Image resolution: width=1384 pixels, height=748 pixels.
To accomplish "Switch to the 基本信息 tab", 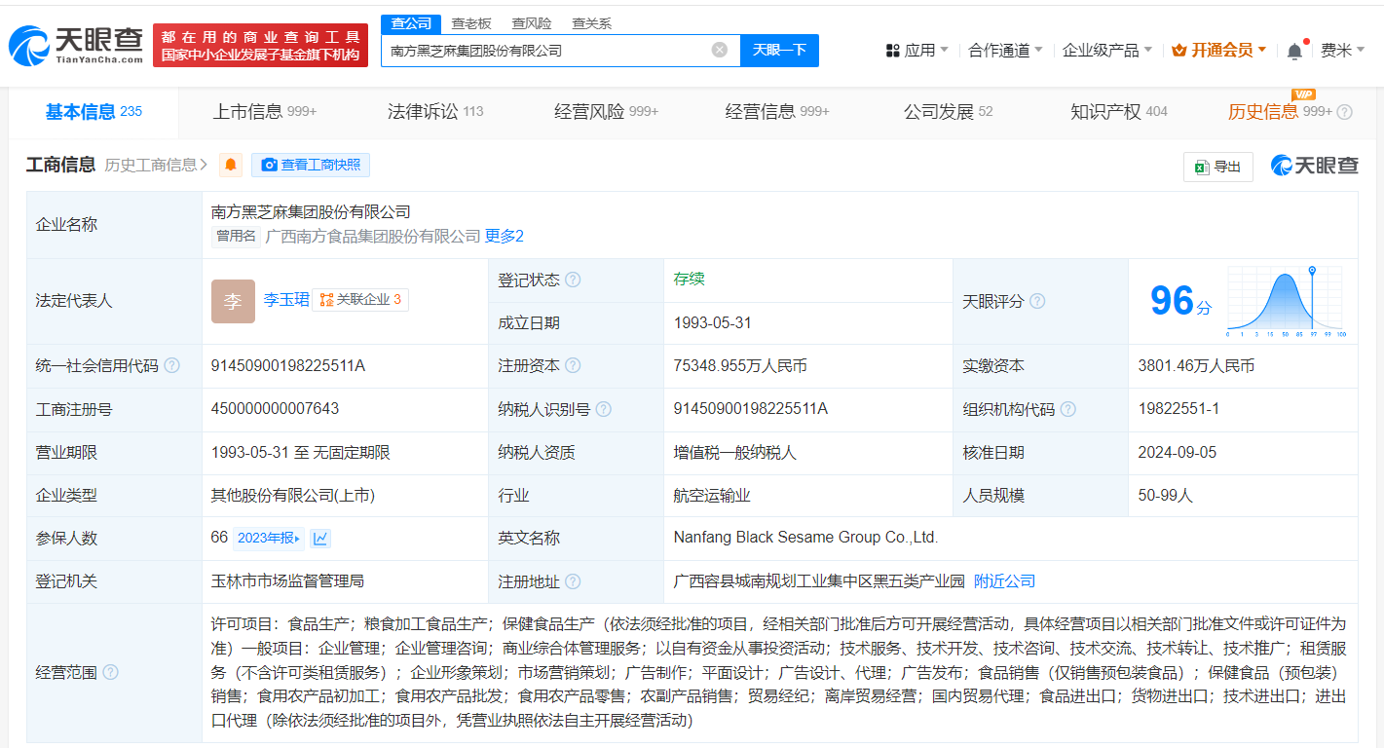I will pos(94,112).
